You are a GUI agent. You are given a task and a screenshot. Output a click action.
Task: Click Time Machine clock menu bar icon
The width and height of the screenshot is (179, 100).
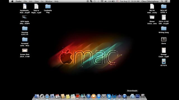(95, 1)
